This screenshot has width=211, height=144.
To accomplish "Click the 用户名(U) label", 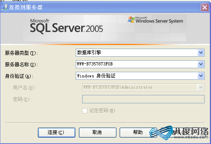I will tap(24, 88).
